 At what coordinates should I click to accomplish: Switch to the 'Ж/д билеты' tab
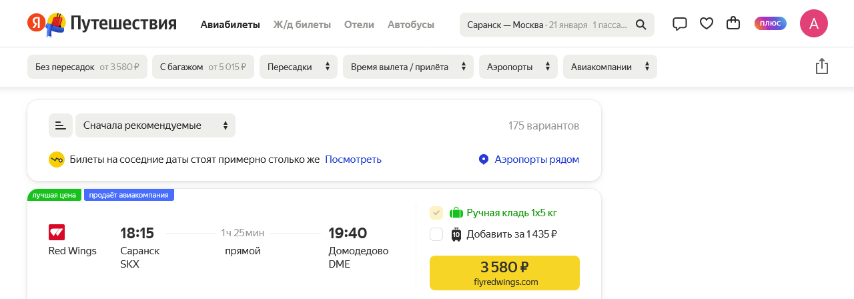[302, 25]
